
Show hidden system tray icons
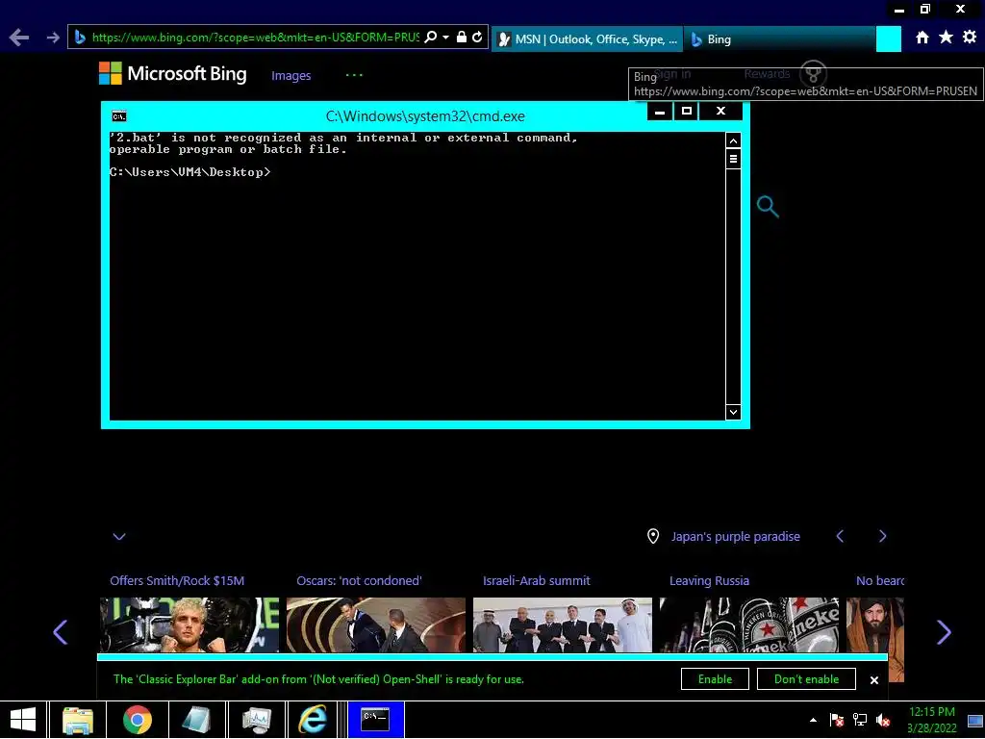(813, 720)
